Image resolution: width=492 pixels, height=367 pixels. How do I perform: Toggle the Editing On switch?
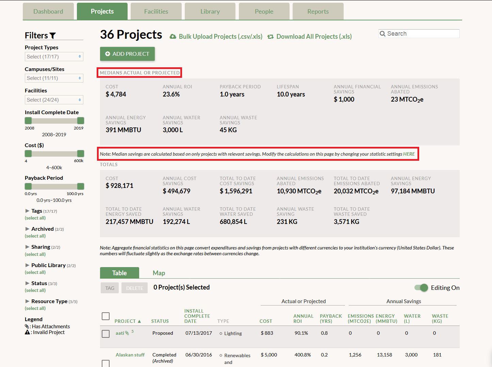(x=421, y=288)
